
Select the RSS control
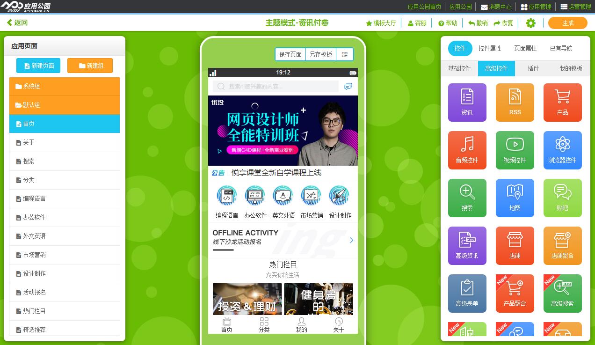click(x=515, y=102)
